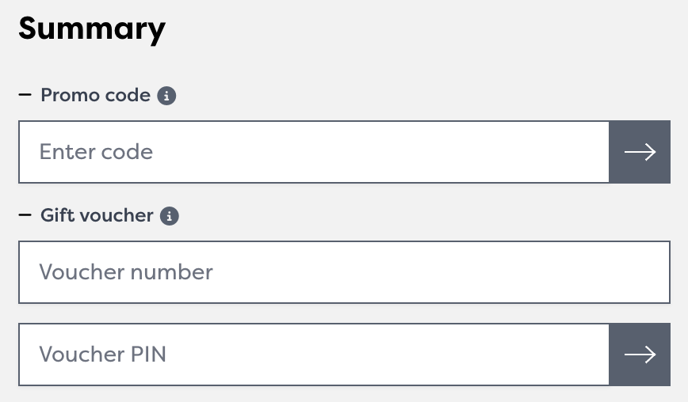Show help tooltip for Gift voucher
The width and height of the screenshot is (688, 402).
pyautogui.click(x=170, y=215)
